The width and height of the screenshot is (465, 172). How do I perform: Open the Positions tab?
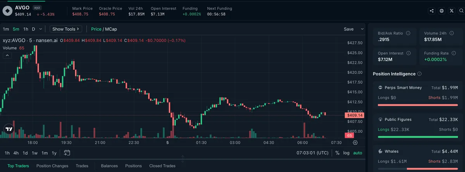(x=133, y=166)
